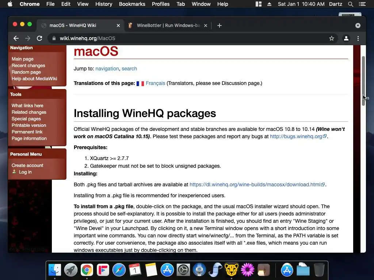This screenshot has width=374, height=280.
Task: Click Create account in Personal Menu
Action: (x=27, y=165)
